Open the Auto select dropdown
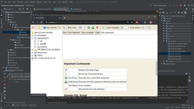Screen dimensions: 194x109 point(144,28)
